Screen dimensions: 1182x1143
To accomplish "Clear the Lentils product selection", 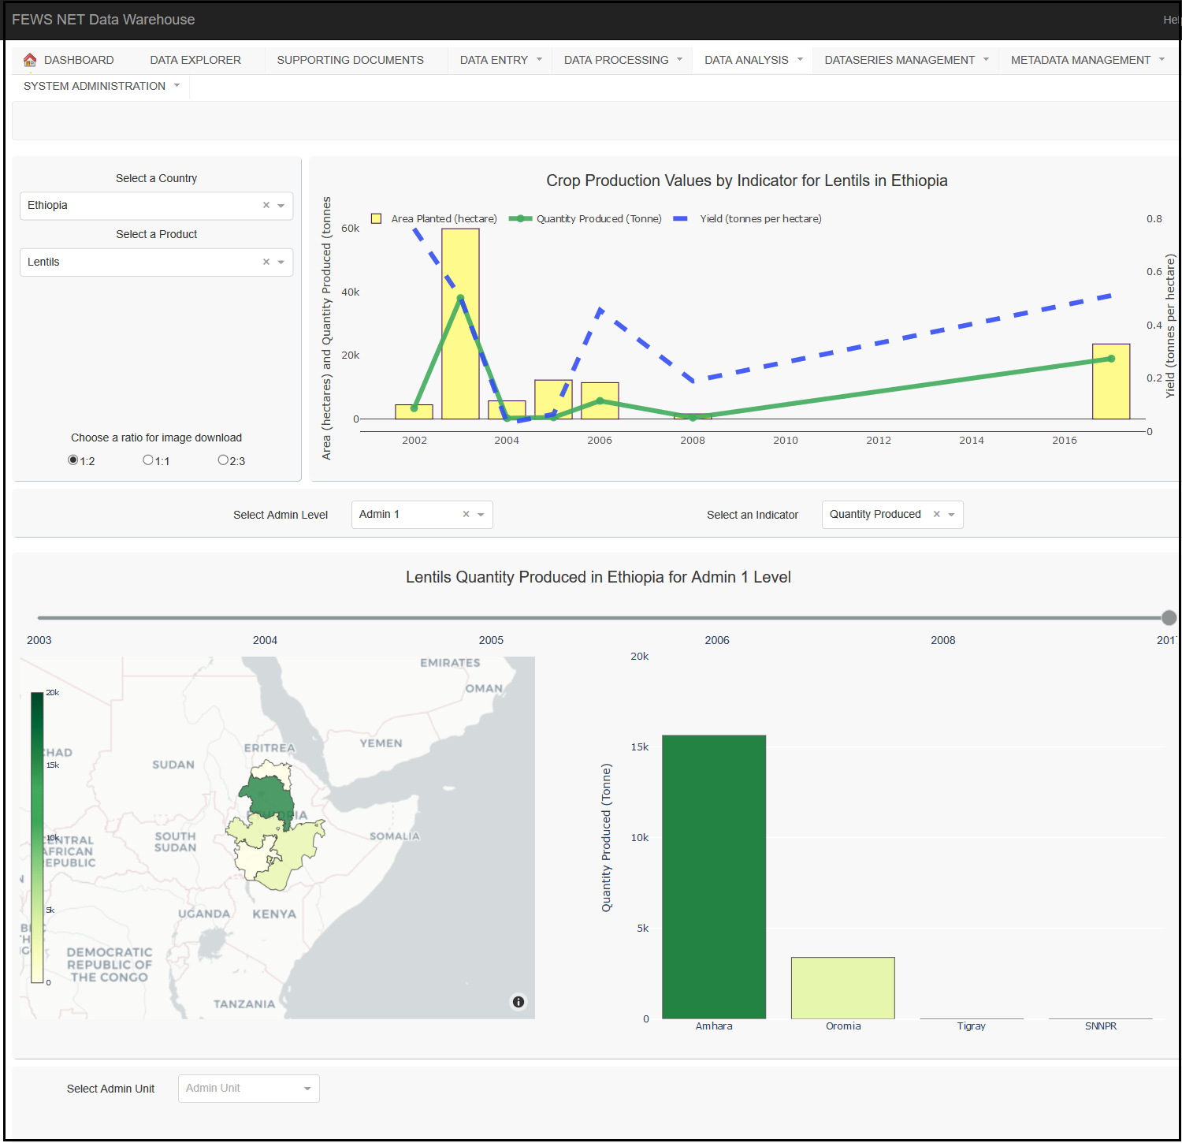I will [x=266, y=262].
